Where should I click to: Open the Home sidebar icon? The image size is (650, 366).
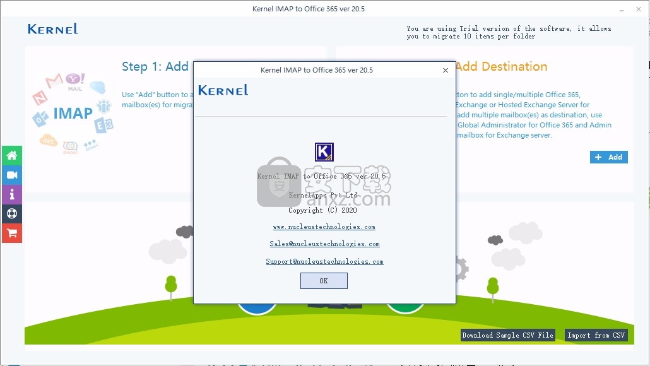point(12,155)
